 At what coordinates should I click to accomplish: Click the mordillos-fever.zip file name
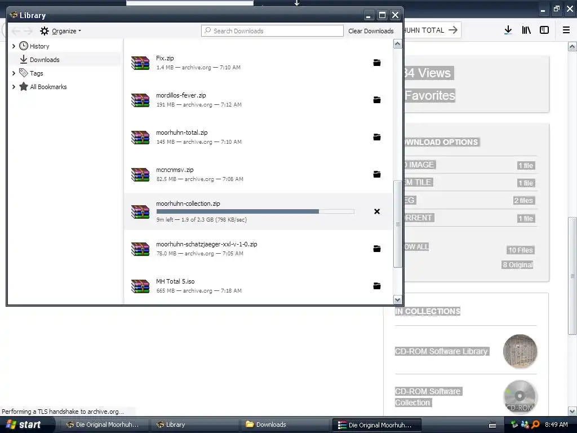pyautogui.click(x=181, y=95)
